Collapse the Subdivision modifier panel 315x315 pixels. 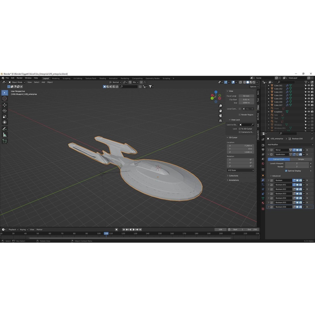point(269,155)
